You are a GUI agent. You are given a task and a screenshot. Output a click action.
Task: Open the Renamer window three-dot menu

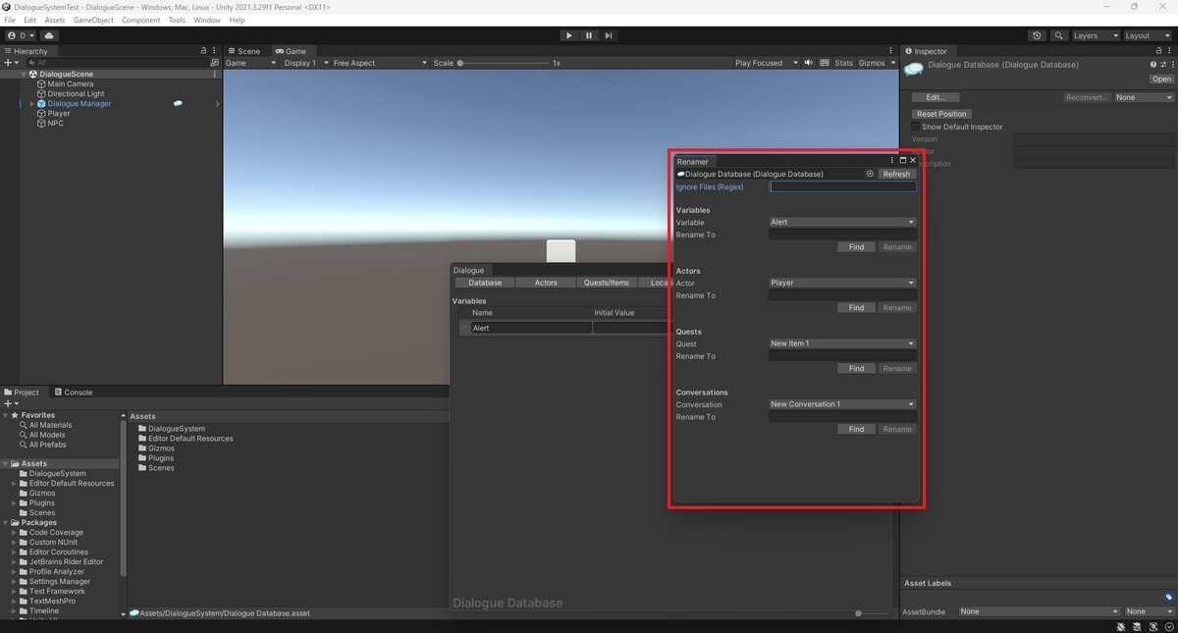891,160
